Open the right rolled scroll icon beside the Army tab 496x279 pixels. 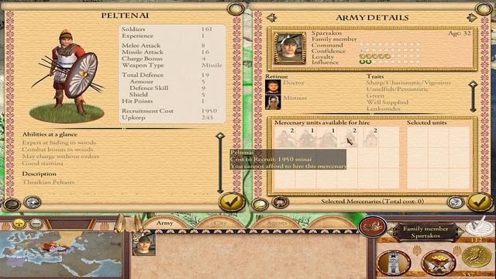[138, 223]
